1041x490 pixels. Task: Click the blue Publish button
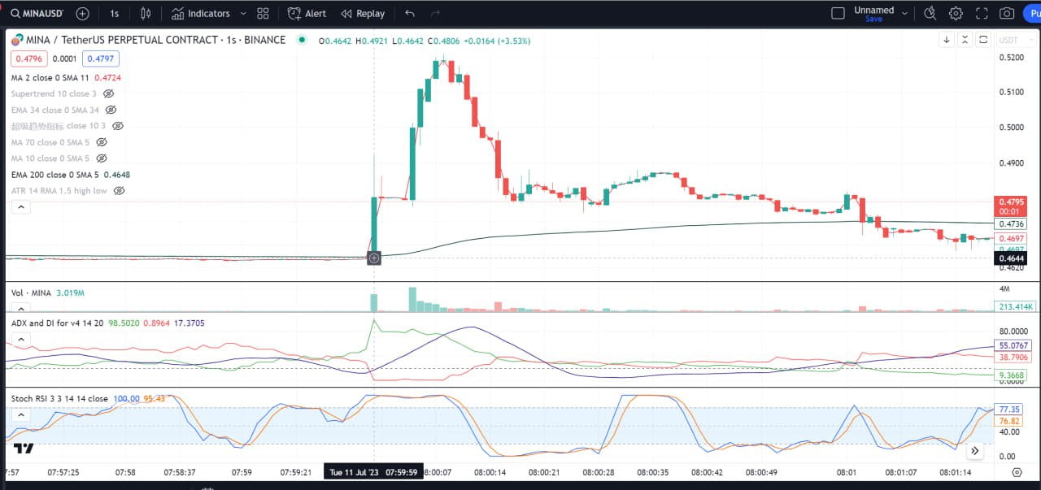tap(1031, 14)
